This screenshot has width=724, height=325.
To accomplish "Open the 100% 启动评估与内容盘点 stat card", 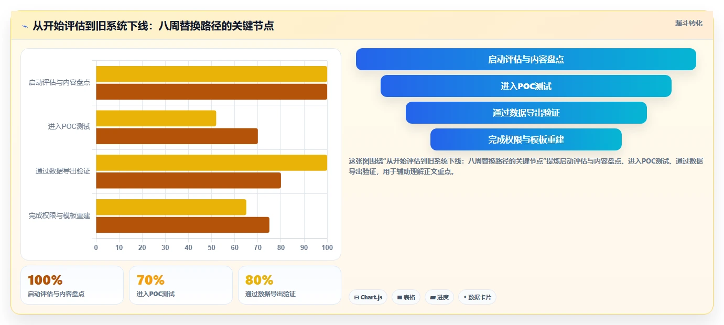I will click(72, 285).
